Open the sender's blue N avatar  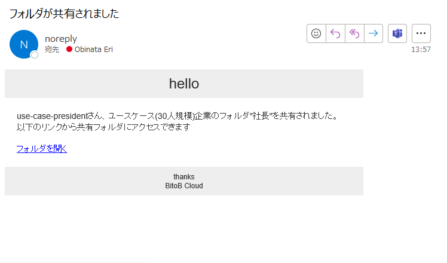[24, 44]
